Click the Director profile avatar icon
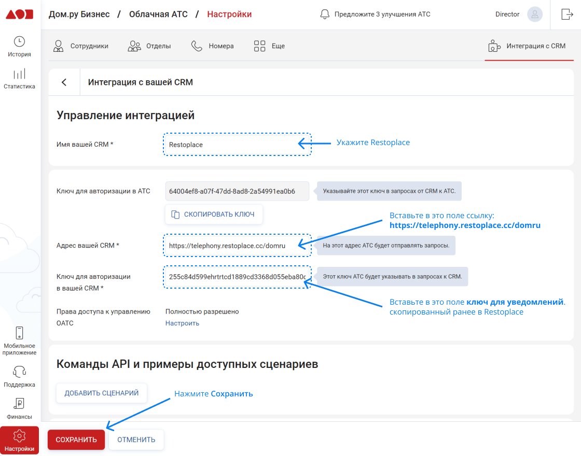This screenshot has width=581, height=456. pos(535,14)
